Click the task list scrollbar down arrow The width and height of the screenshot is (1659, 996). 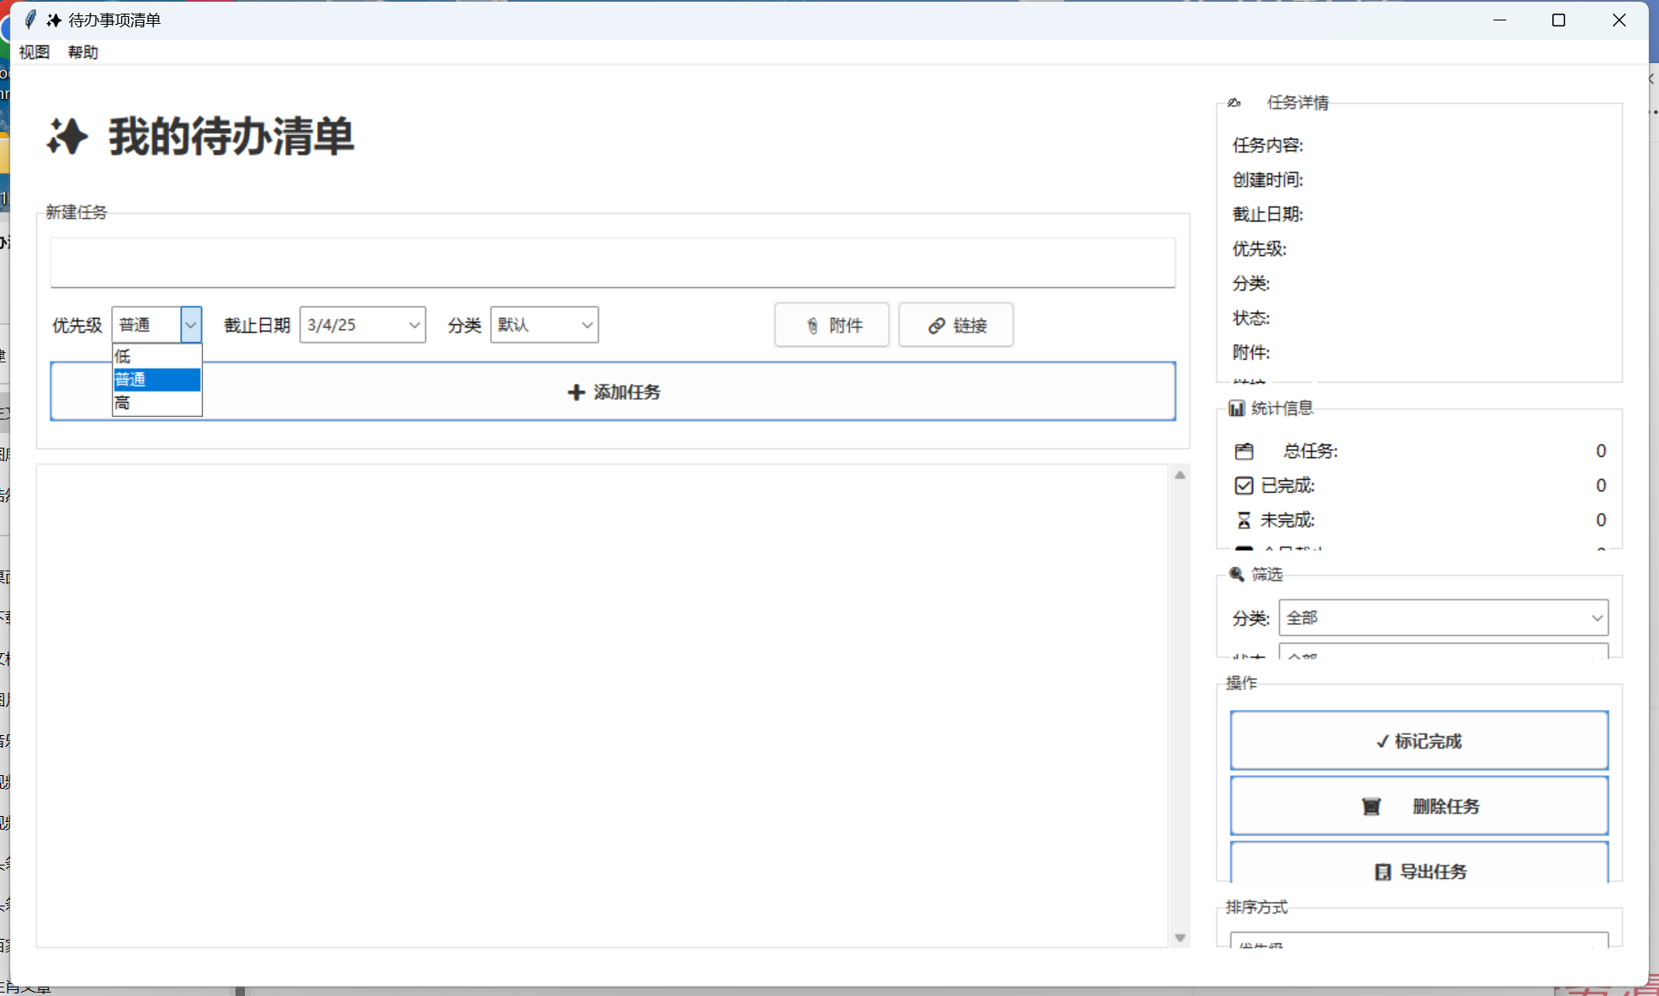(1180, 938)
